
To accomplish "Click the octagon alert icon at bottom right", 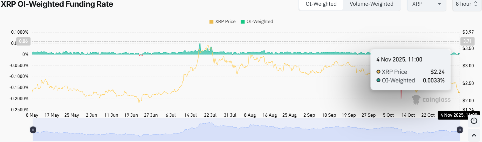I will pyautogui.click(x=474, y=121).
